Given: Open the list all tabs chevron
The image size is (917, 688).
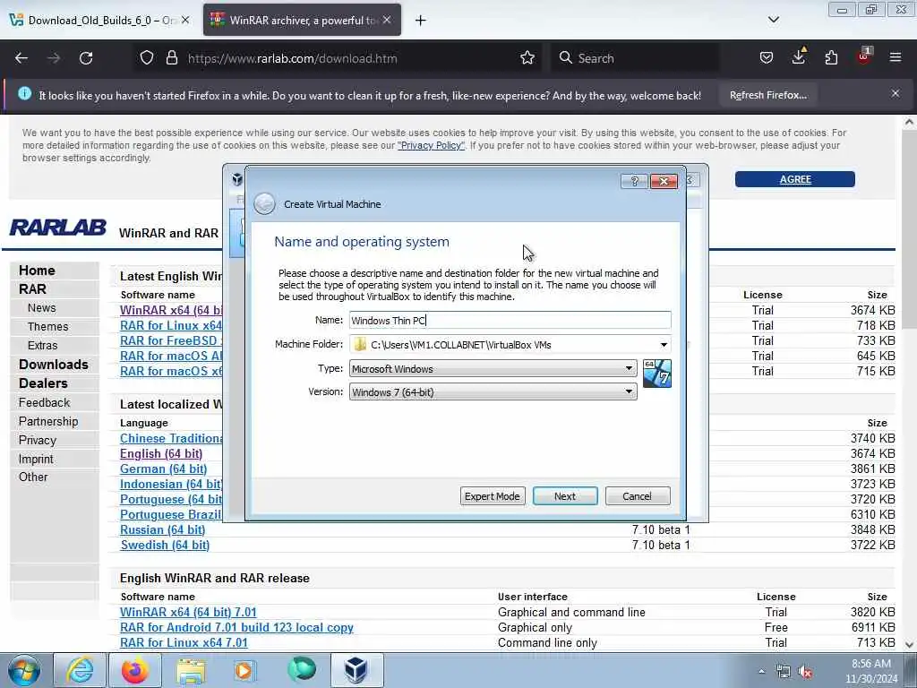Looking at the screenshot, I should 773,20.
